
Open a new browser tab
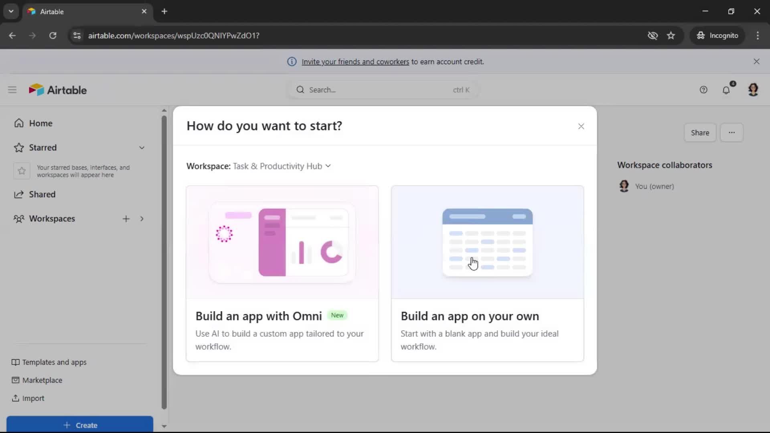164,11
